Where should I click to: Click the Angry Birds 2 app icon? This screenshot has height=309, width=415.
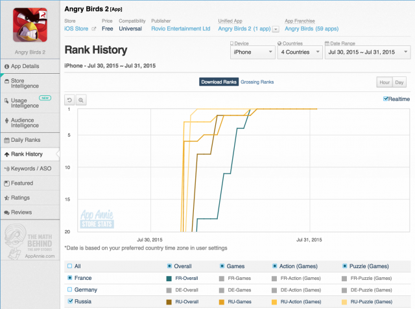tap(30, 24)
